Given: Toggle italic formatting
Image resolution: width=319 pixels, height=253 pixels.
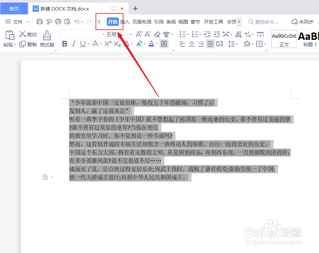Looking at the screenshot, I should 74,44.
